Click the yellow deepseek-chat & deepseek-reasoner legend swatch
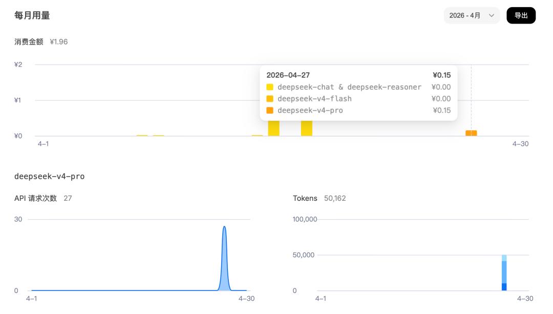The width and height of the screenshot is (553, 314). pos(270,87)
